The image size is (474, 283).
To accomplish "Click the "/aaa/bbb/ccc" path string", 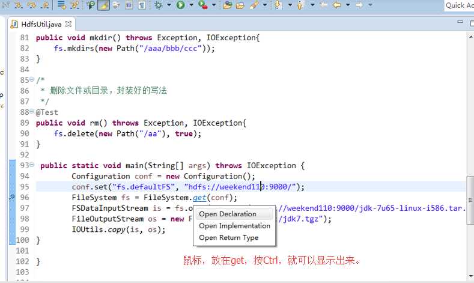I will tap(170, 49).
